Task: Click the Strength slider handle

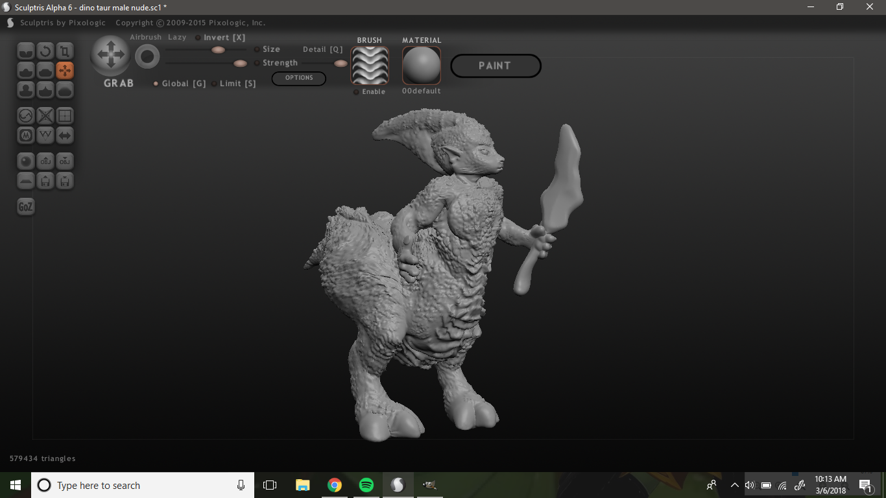Action: [x=240, y=63]
